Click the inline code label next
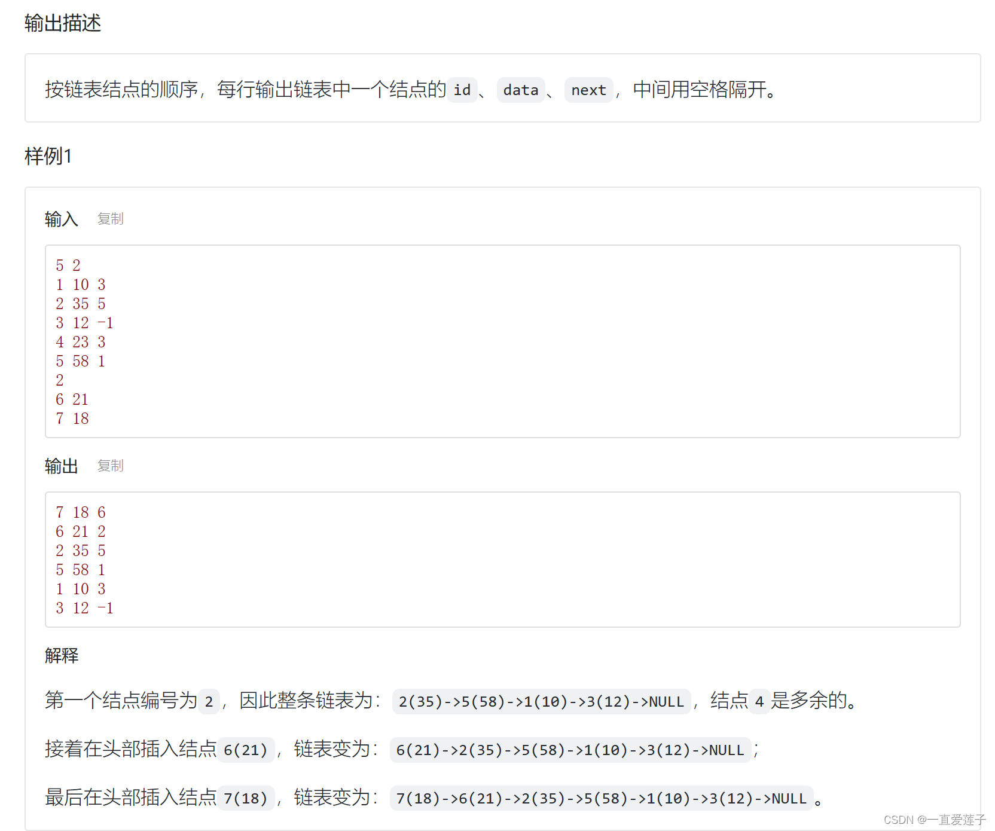 point(588,90)
